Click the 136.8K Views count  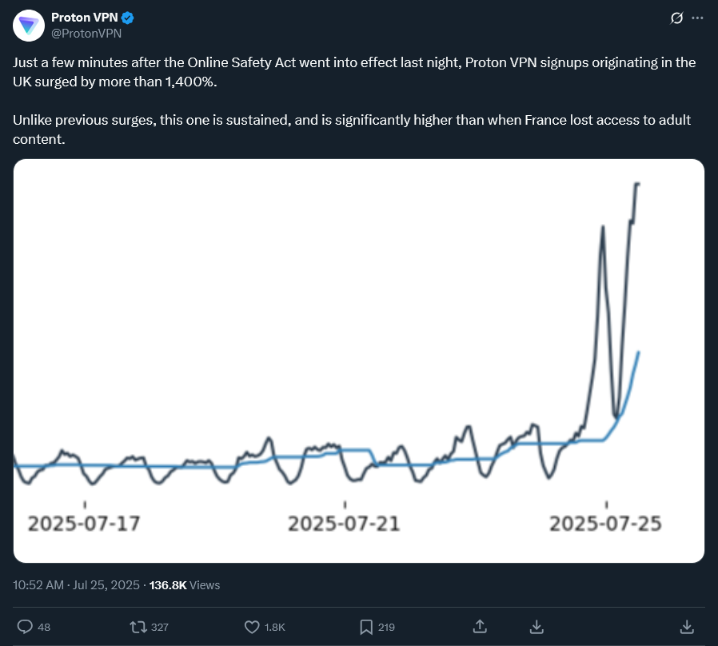[185, 585]
